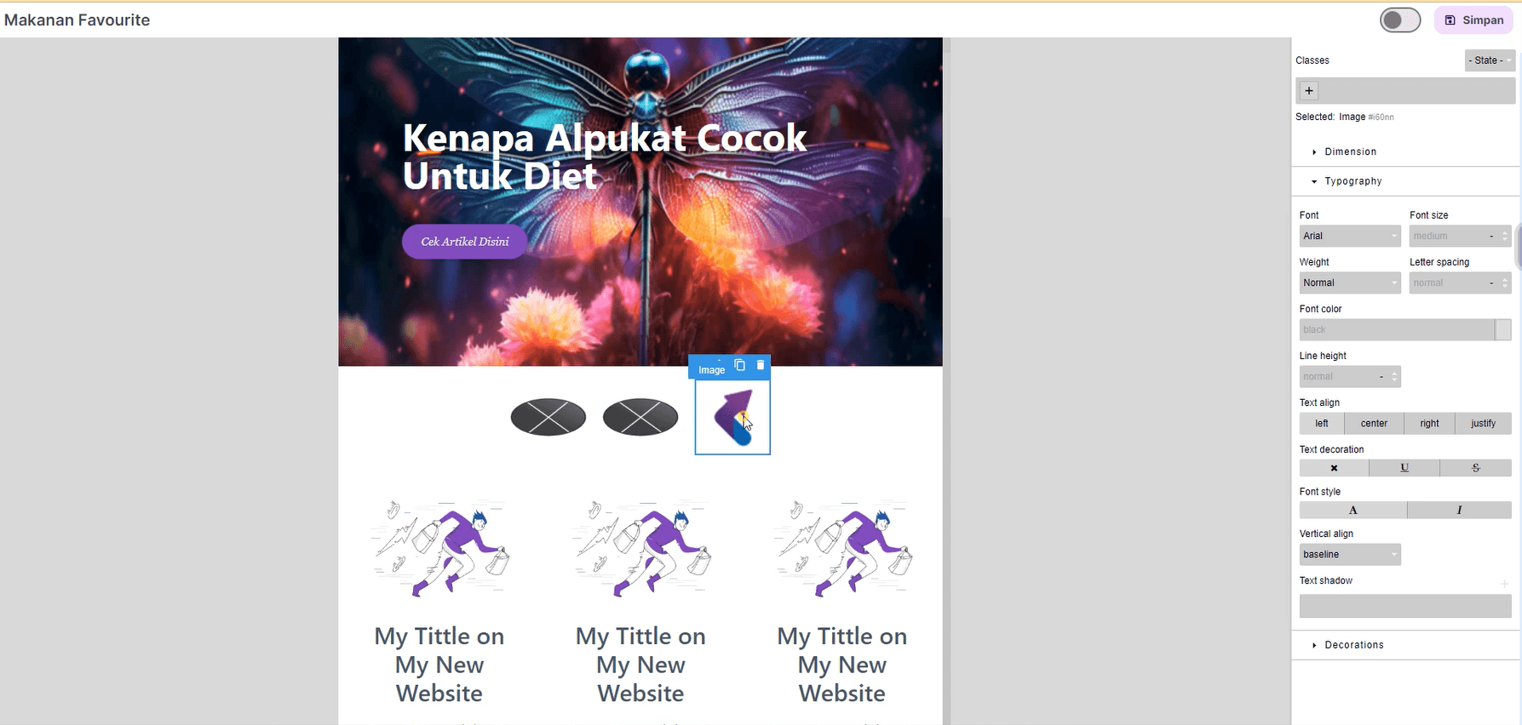1522x725 pixels.
Task: Click the plus icon to add class
Action: click(1309, 91)
